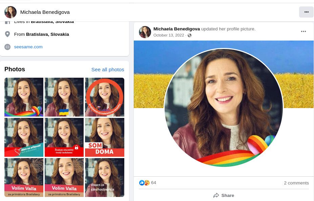The image size is (314, 201).
Task: Click the globe website icon beside seesame.com
Action: (7, 47)
